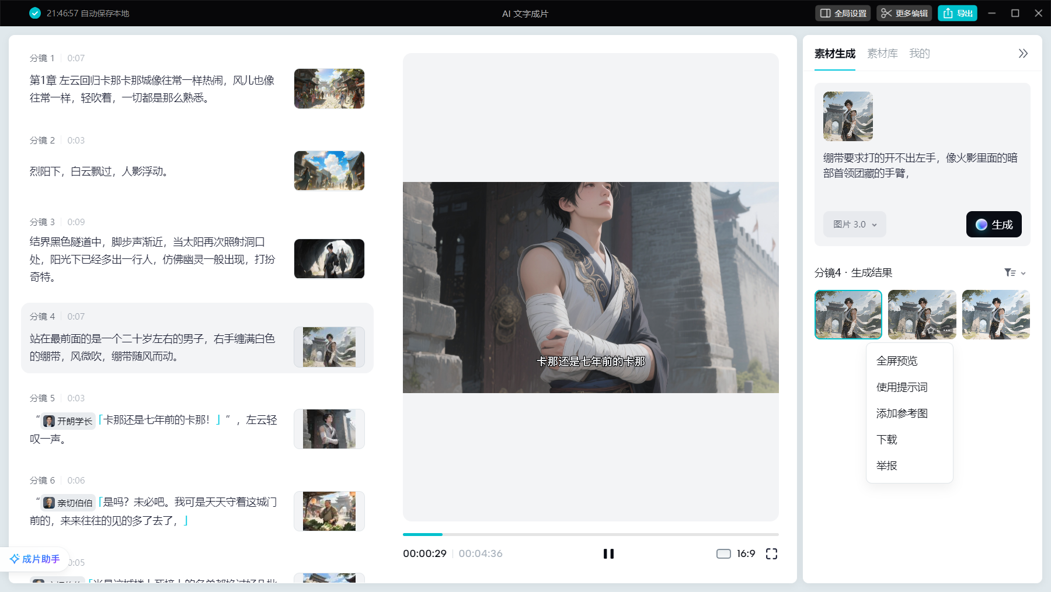Choose 下载 from the context menu
Screen dimensions: 1051x592
point(910,440)
